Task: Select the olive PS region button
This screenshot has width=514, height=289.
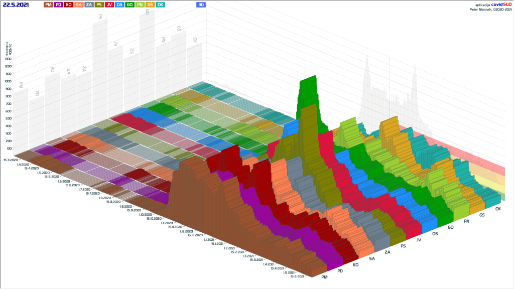Action: (99, 5)
